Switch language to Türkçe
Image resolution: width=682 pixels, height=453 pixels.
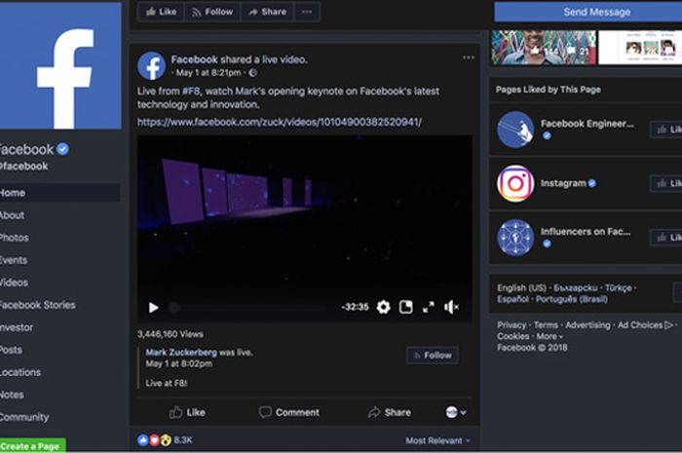[x=618, y=287]
